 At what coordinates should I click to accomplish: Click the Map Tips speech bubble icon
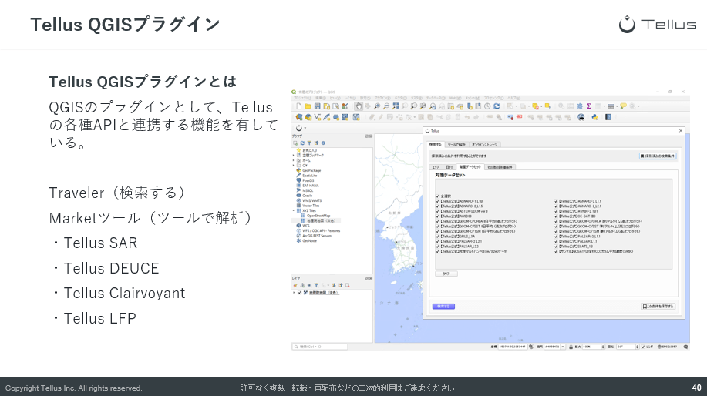tap(623, 106)
